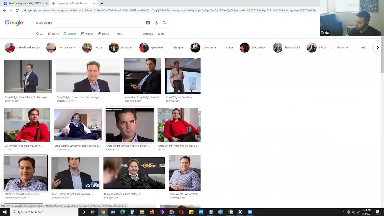Switch to the Books search tab
The width and height of the screenshot is (384, 216).
point(104,34)
